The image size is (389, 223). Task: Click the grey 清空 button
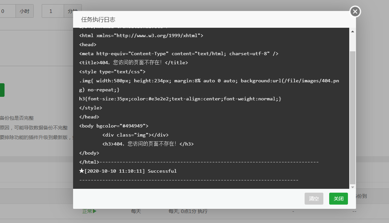click(x=314, y=198)
